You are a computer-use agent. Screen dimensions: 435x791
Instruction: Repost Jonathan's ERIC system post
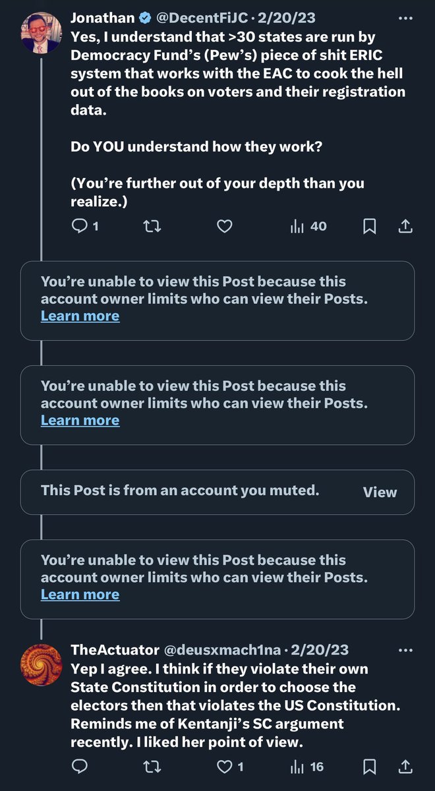[152, 227]
